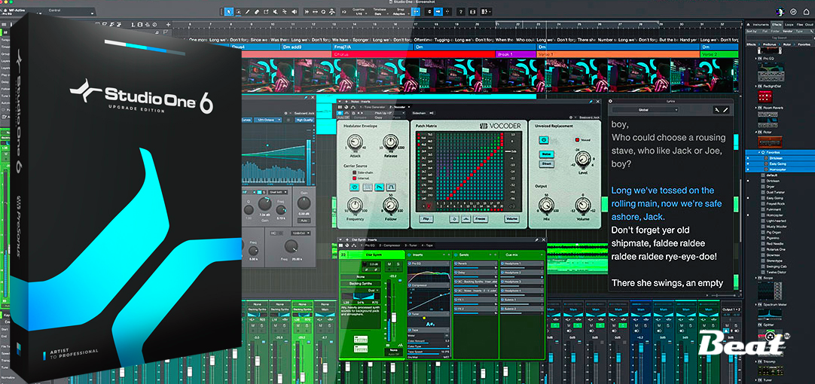Click the wrench icon in Lyrics panel
Screen dimensions: 815x384
[716, 109]
